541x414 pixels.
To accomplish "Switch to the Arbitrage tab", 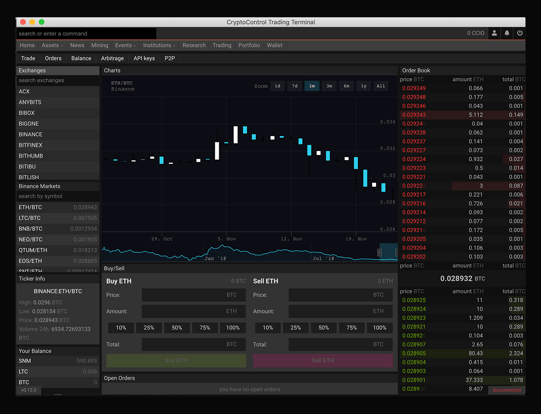I will click(112, 58).
